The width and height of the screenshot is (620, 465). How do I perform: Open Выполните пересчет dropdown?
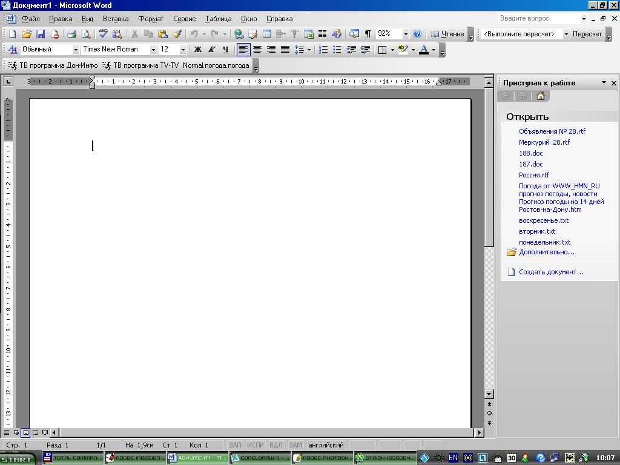566,34
